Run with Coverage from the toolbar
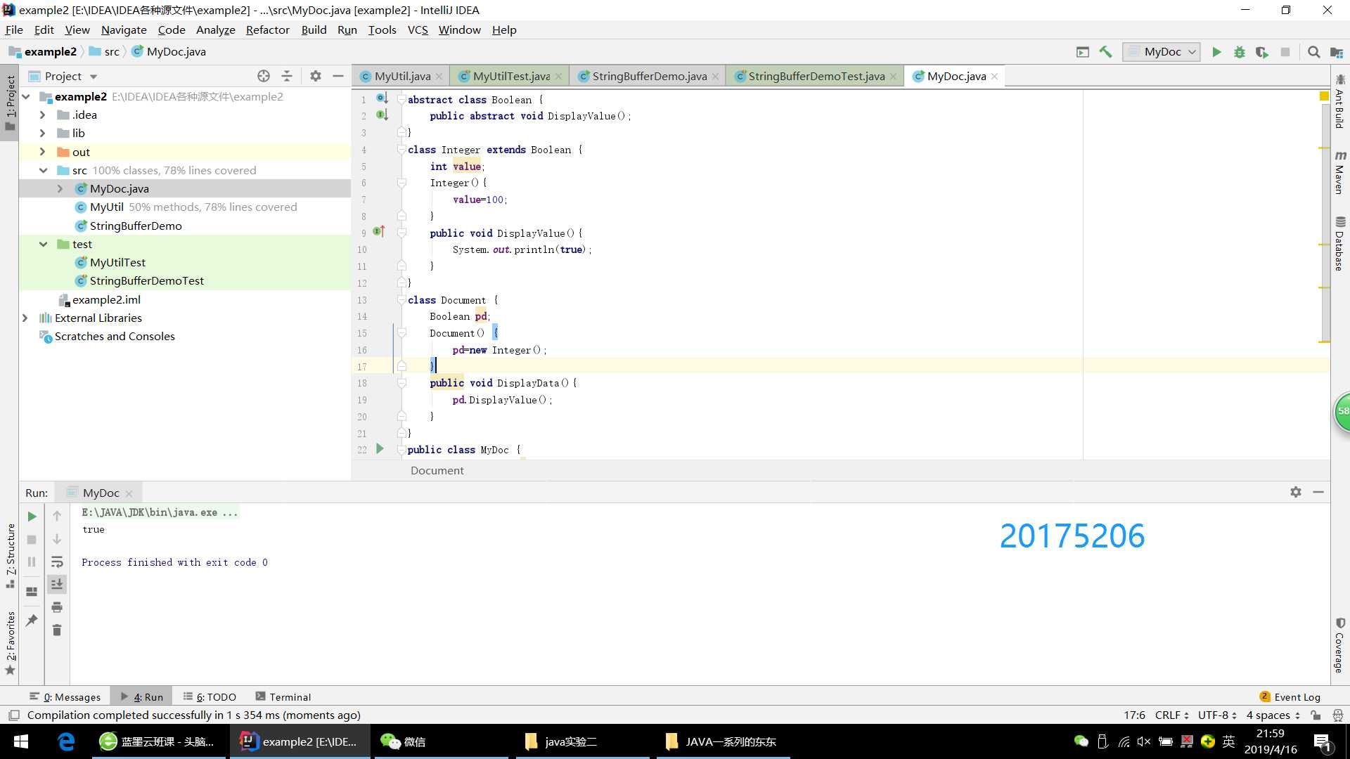The image size is (1350, 759). pyautogui.click(x=1262, y=52)
